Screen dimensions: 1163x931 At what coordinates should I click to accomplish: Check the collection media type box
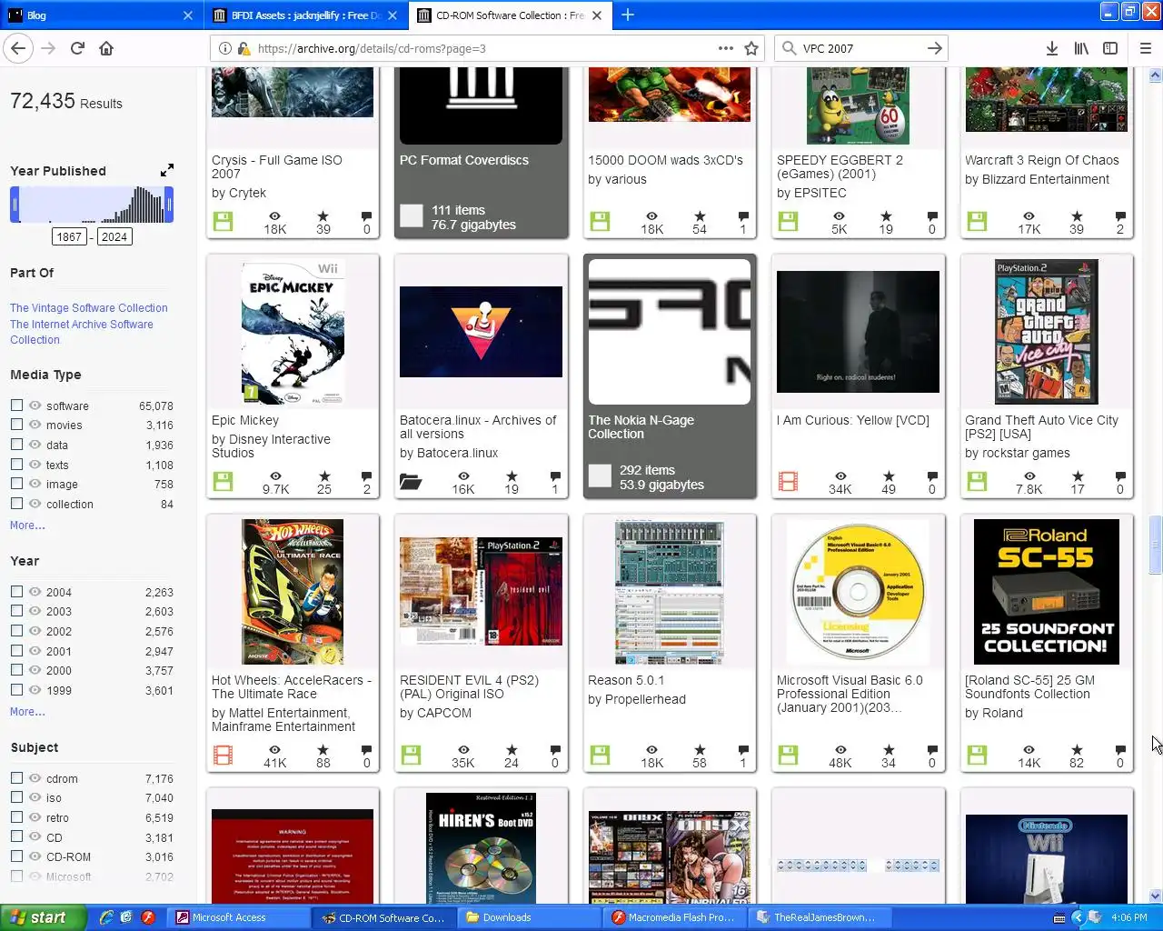(x=16, y=503)
